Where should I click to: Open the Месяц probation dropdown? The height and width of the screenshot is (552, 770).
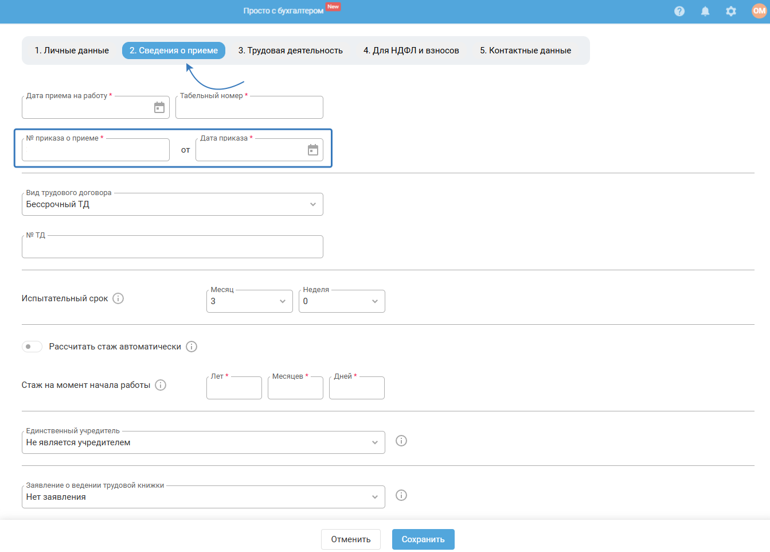point(249,301)
